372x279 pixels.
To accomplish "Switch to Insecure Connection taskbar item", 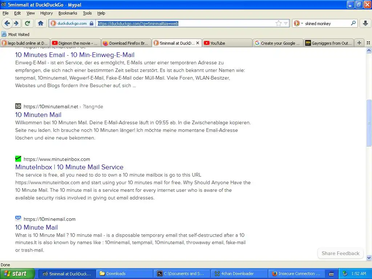I will tap(297, 274).
